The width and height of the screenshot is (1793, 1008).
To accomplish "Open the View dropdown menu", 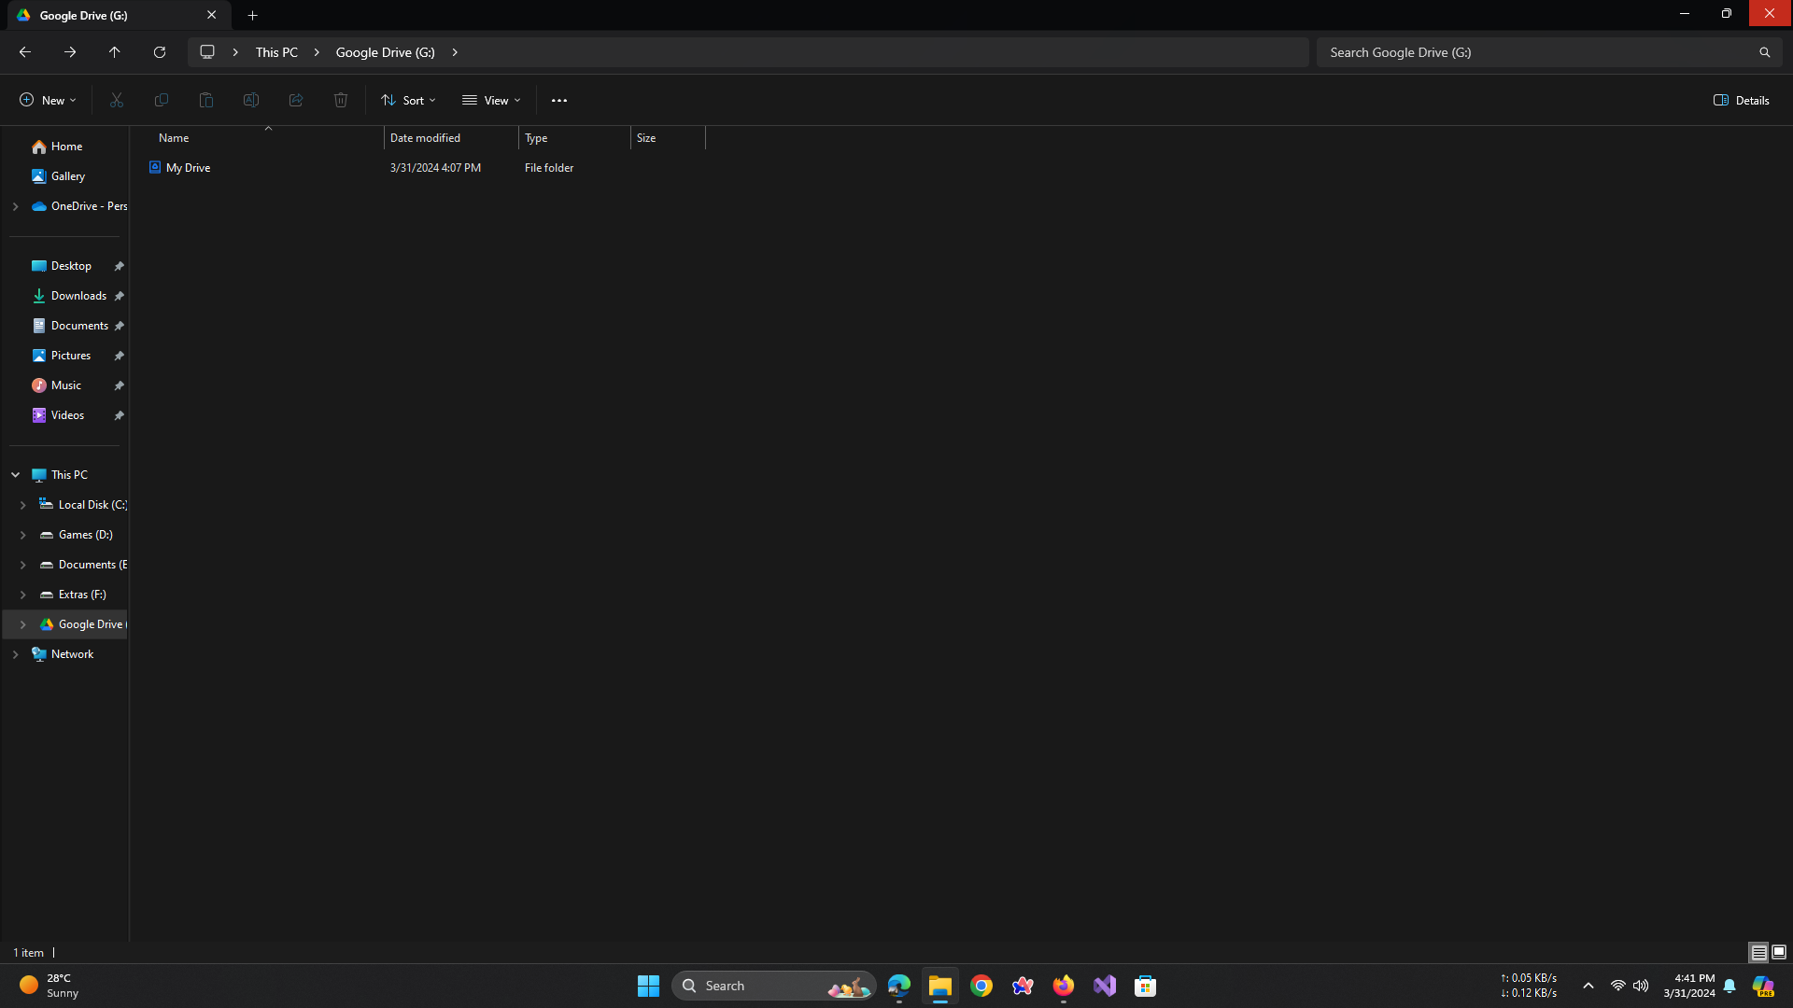I will [491, 100].
